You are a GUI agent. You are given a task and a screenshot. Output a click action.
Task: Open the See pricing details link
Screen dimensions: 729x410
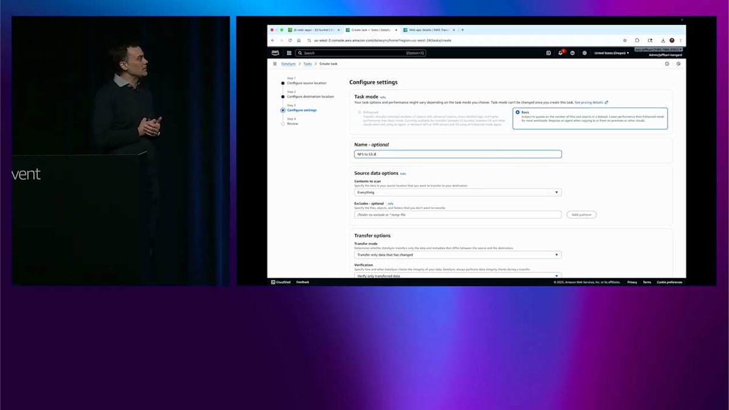(589, 103)
